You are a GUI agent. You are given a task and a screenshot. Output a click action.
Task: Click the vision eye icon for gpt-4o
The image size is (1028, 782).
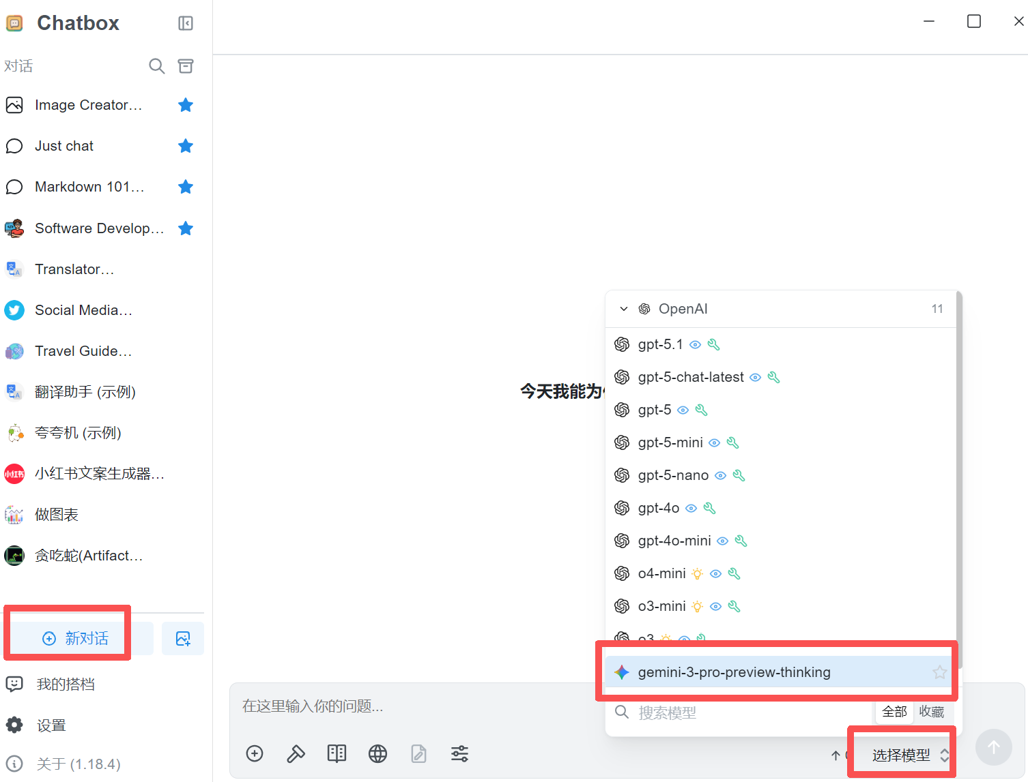(x=691, y=509)
